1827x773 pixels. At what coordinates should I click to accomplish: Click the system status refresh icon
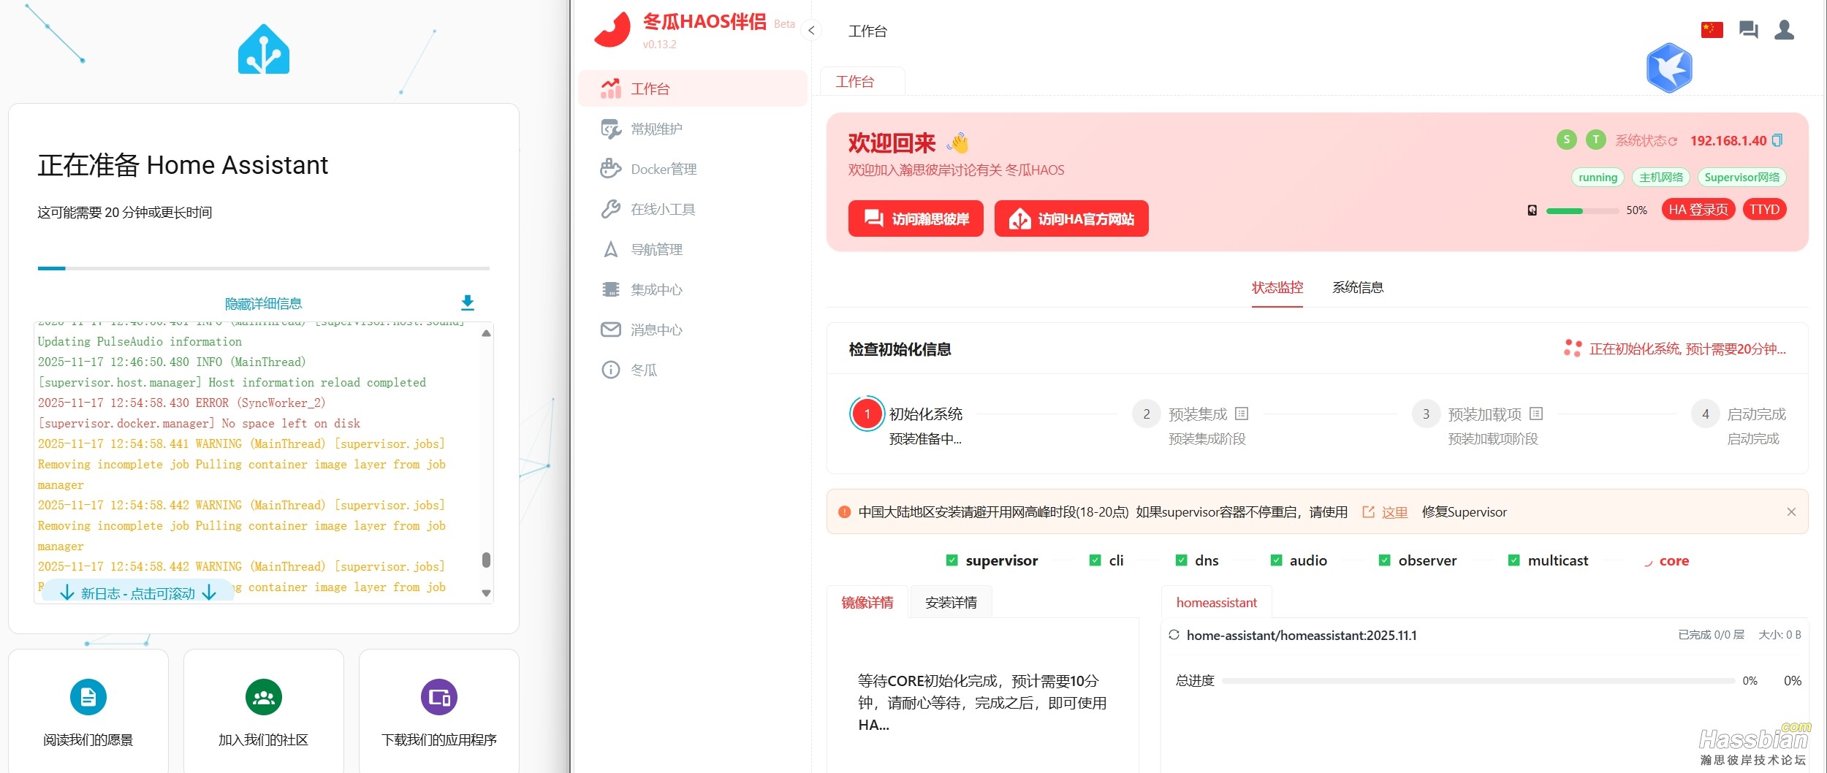(1673, 141)
